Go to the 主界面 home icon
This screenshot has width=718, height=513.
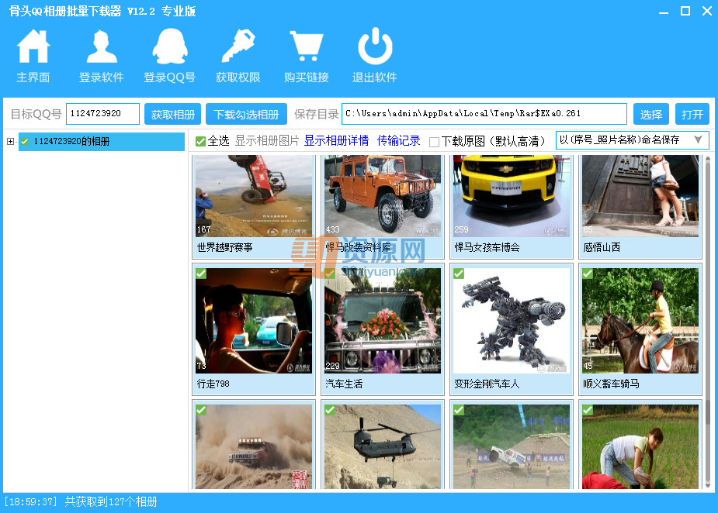(x=33, y=46)
